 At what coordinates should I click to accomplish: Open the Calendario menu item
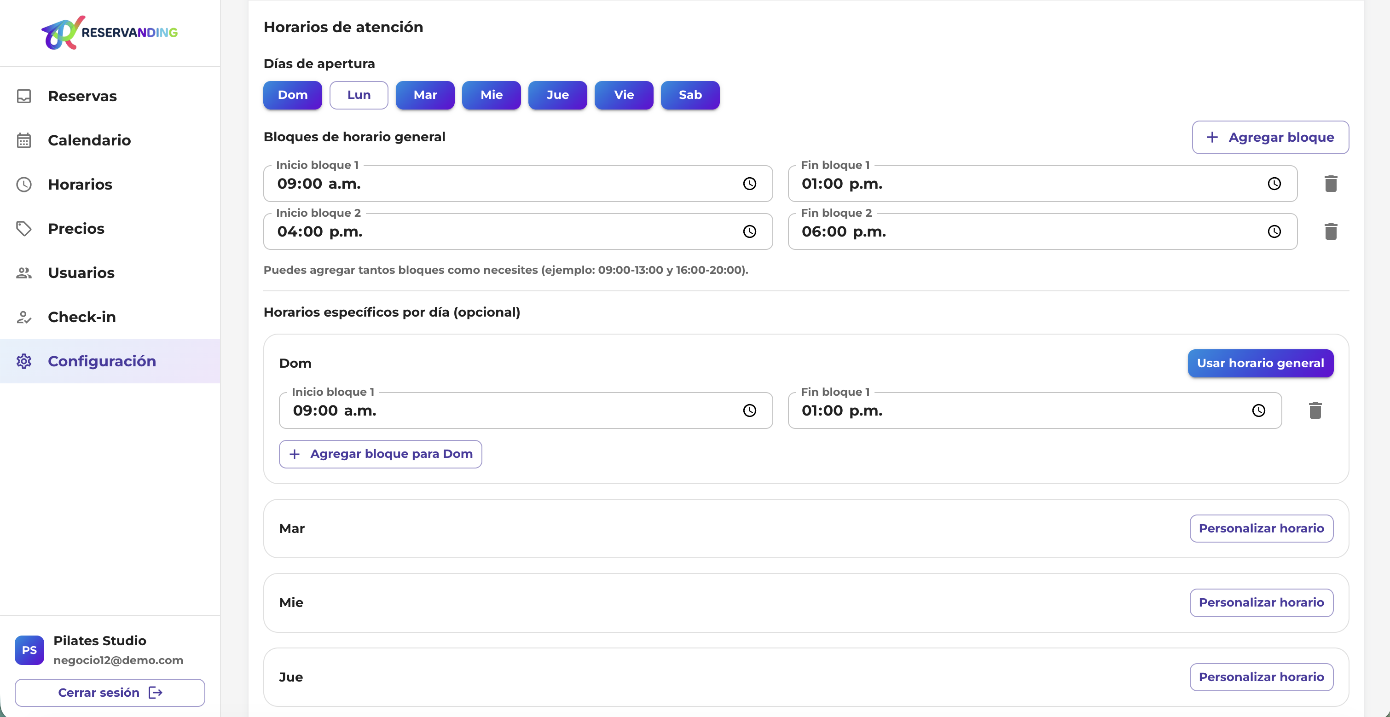click(110, 140)
